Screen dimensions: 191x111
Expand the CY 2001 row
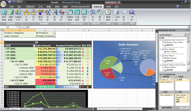(x=6, y=49)
